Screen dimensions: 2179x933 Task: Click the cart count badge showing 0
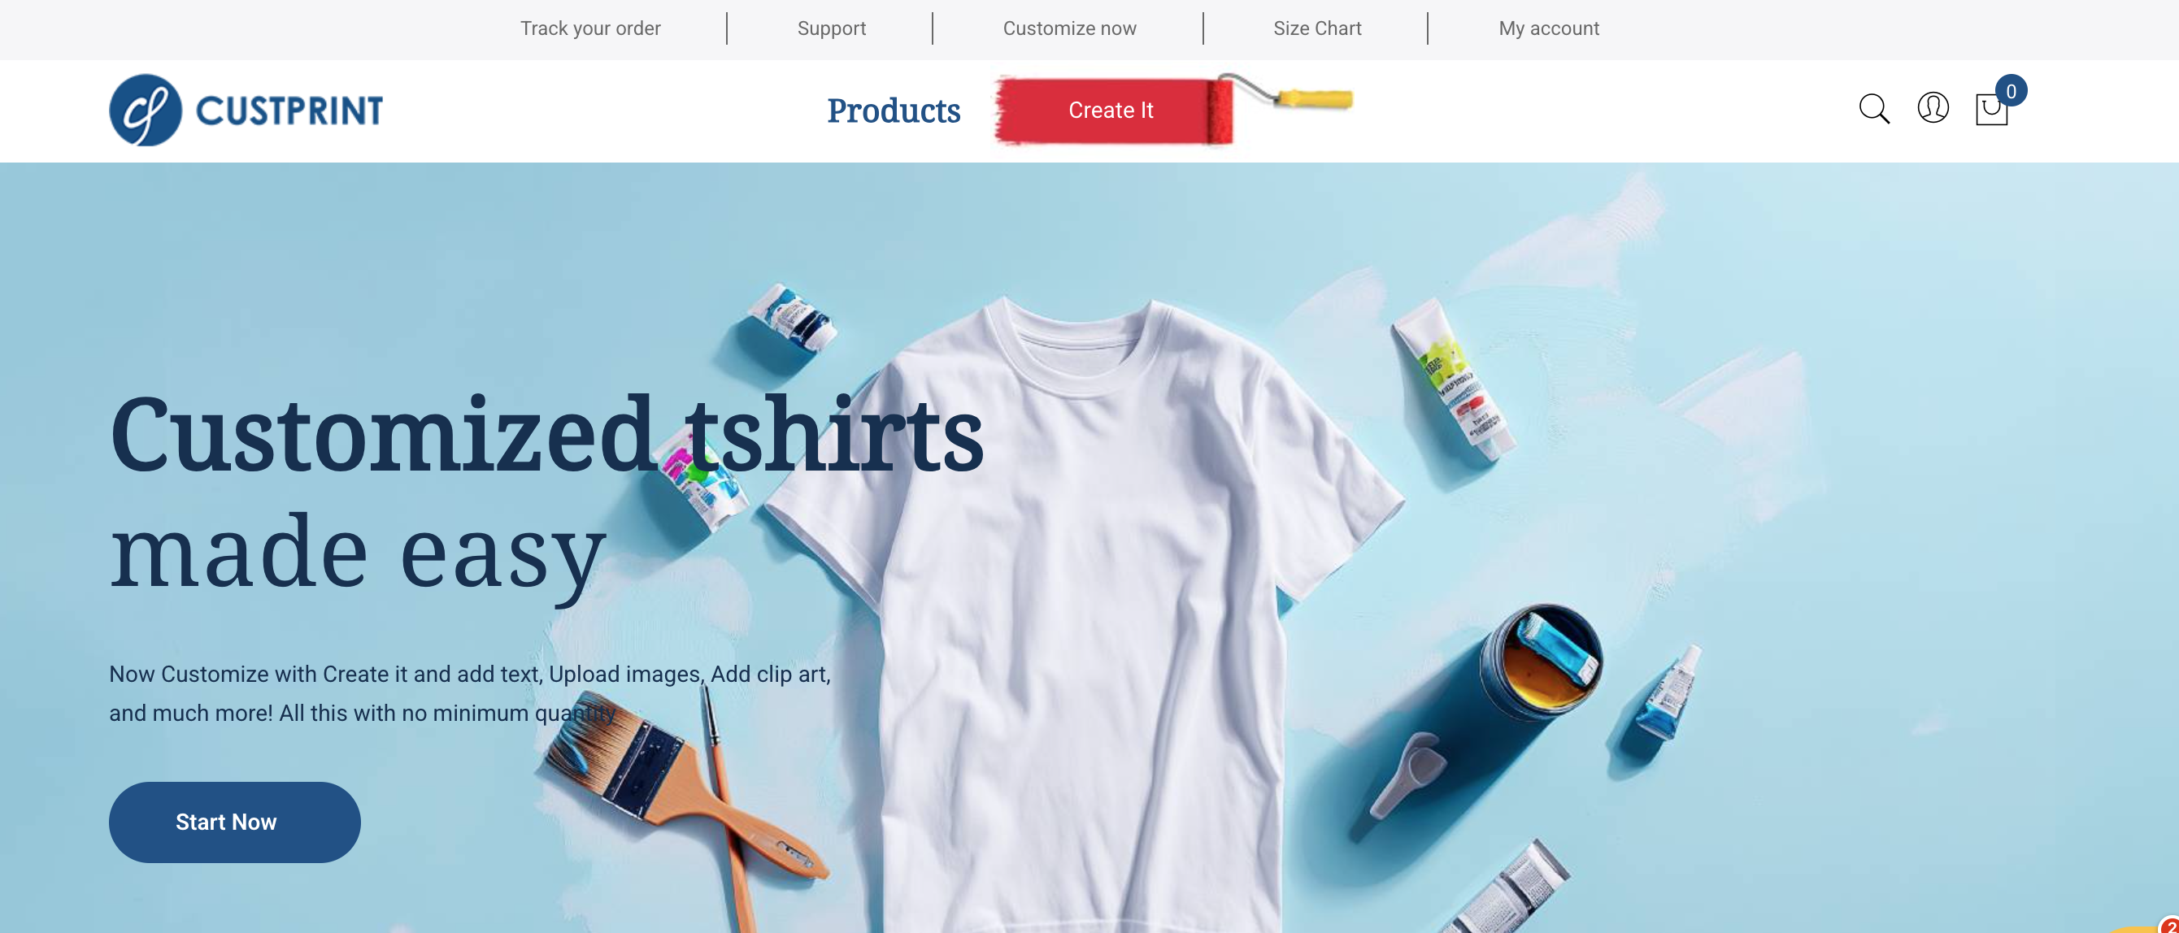click(x=2011, y=90)
